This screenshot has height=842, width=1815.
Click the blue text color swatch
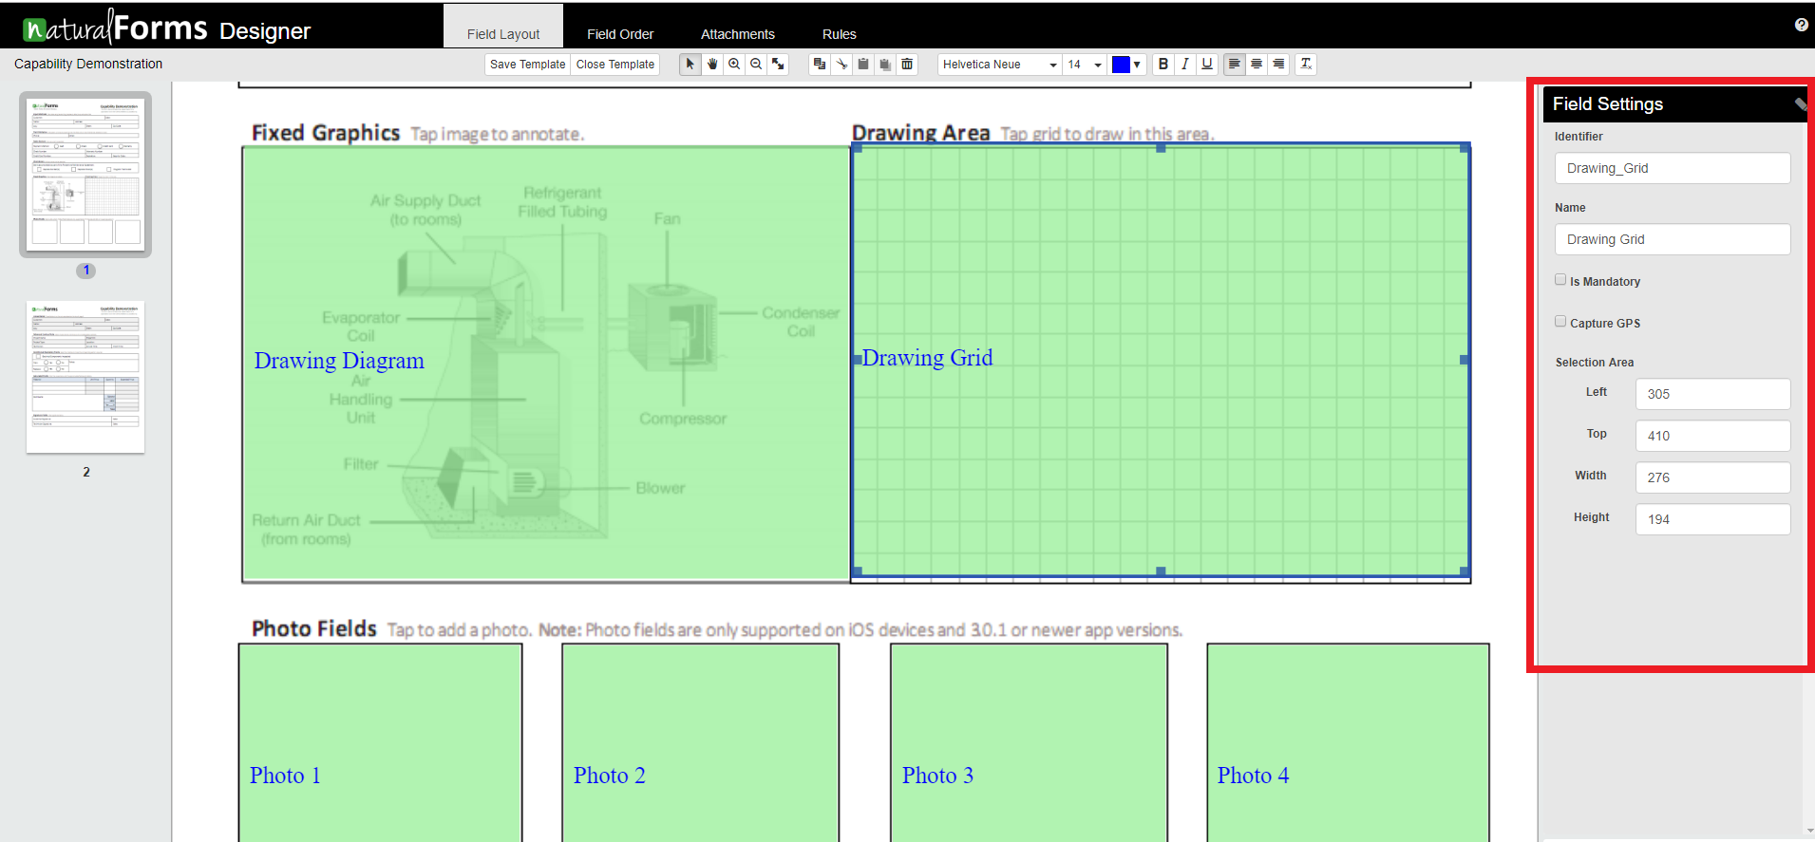click(1121, 65)
